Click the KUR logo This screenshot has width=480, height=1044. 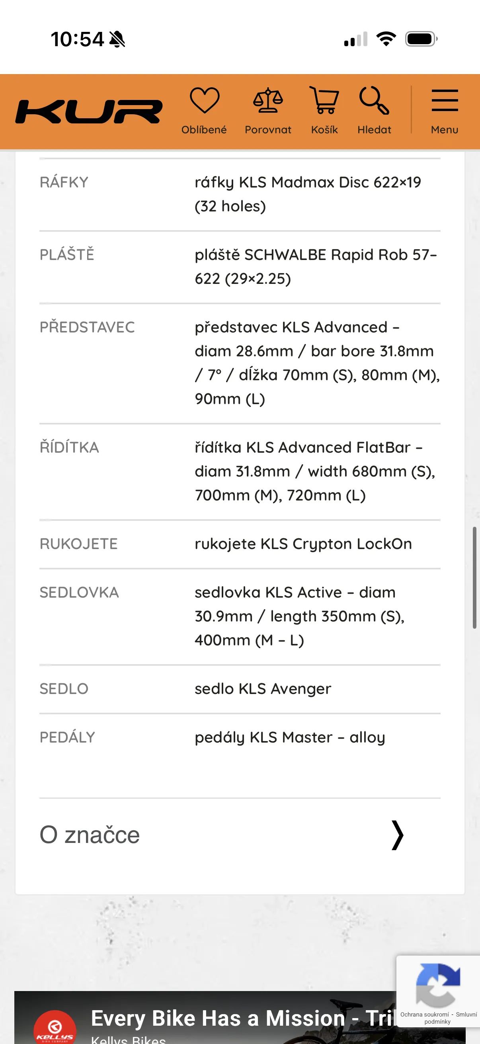pos(89,112)
